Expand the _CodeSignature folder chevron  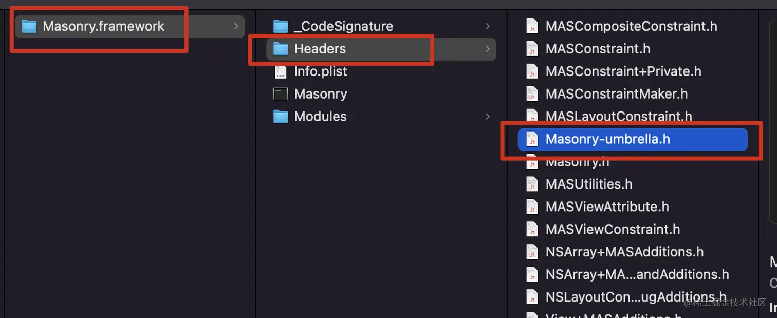[x=487, y=26]
